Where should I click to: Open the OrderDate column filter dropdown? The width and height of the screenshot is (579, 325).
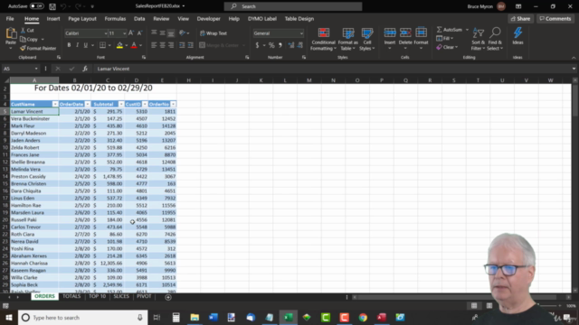[x=88, y=105]
